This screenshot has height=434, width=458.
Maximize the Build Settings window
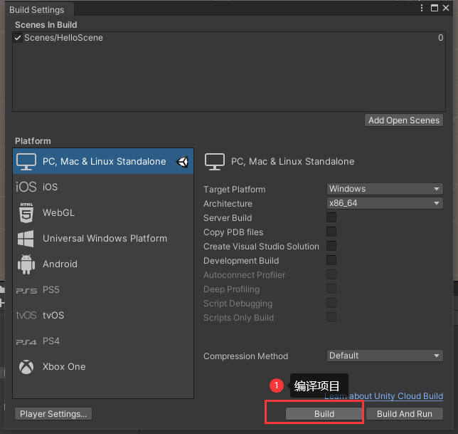tap(435, 8)
